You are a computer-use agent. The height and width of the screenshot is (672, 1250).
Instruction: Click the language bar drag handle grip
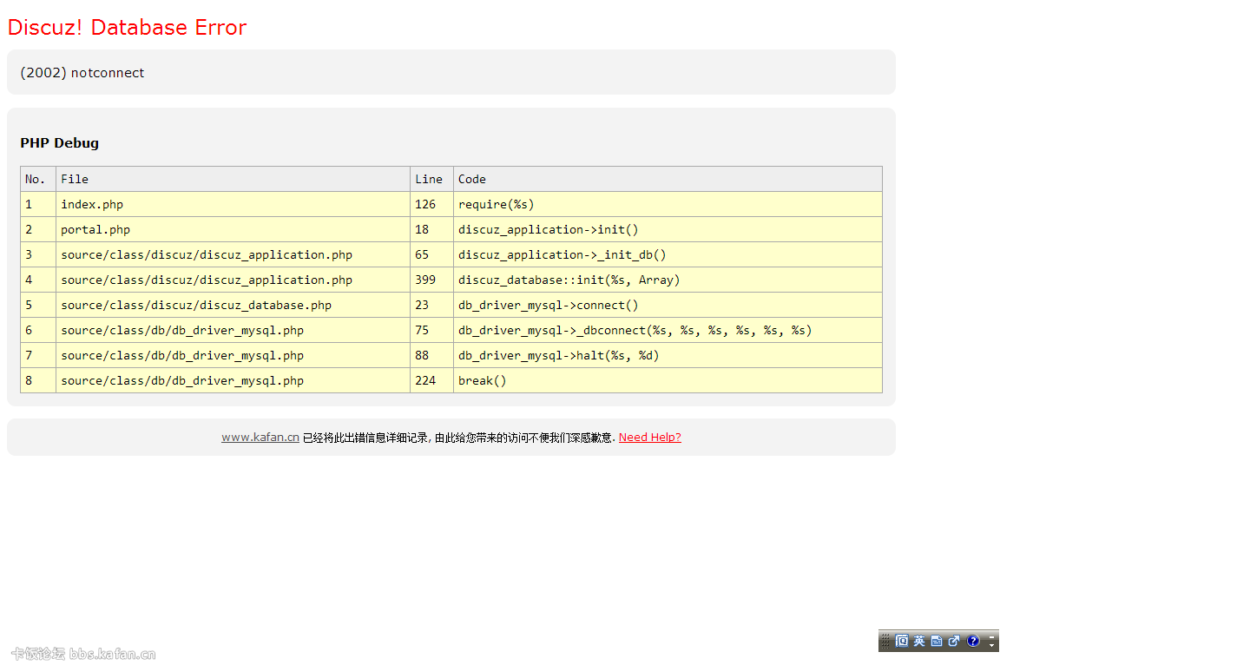point(885,641)
